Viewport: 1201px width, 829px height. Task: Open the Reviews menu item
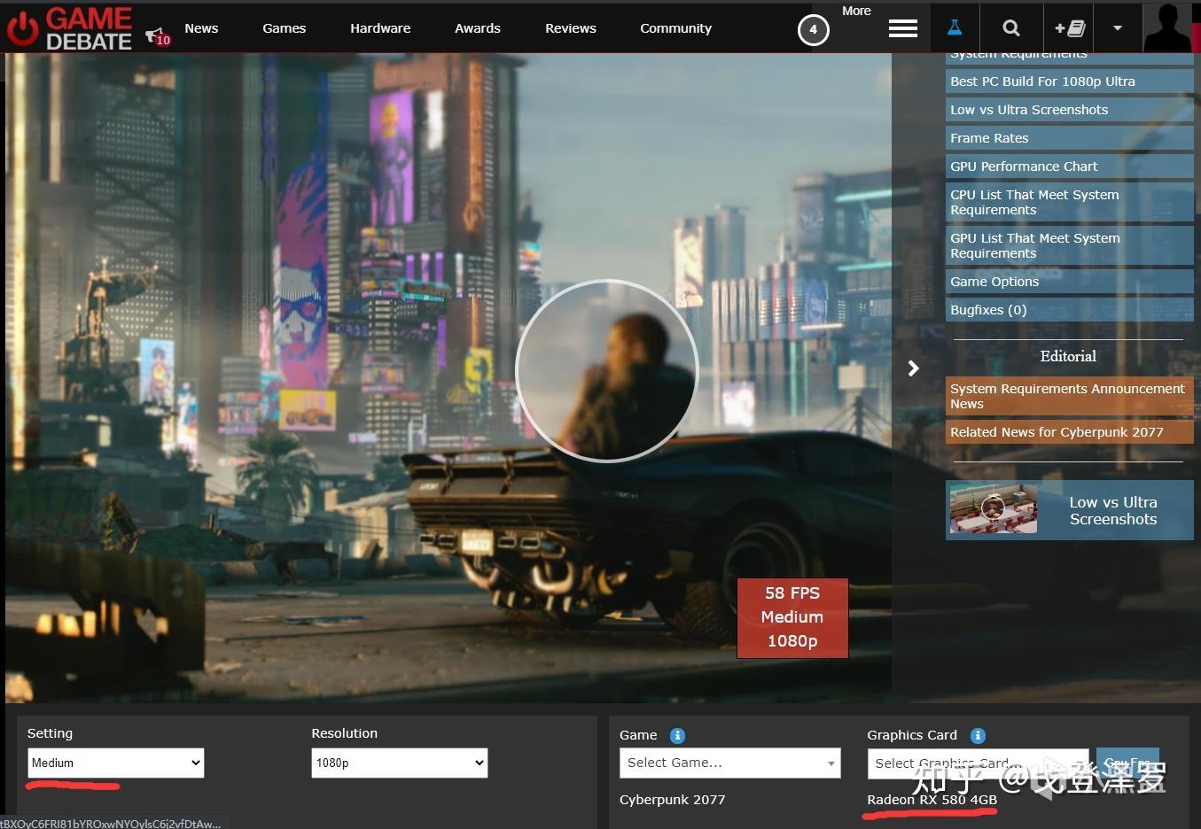[570, 28]
